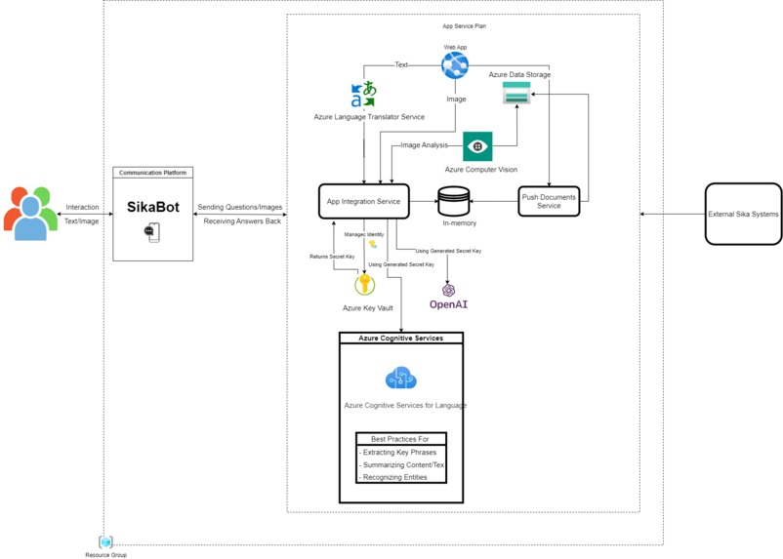
Task: Select the Push Documents Service box
Action: click(549, 202)
